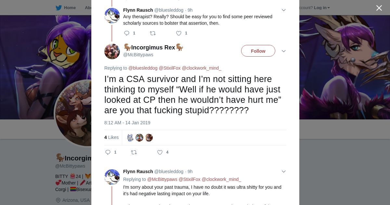This screenshot has height=205, width=390.
Task: View the 4 Likes list
Action: pos(111,138)
